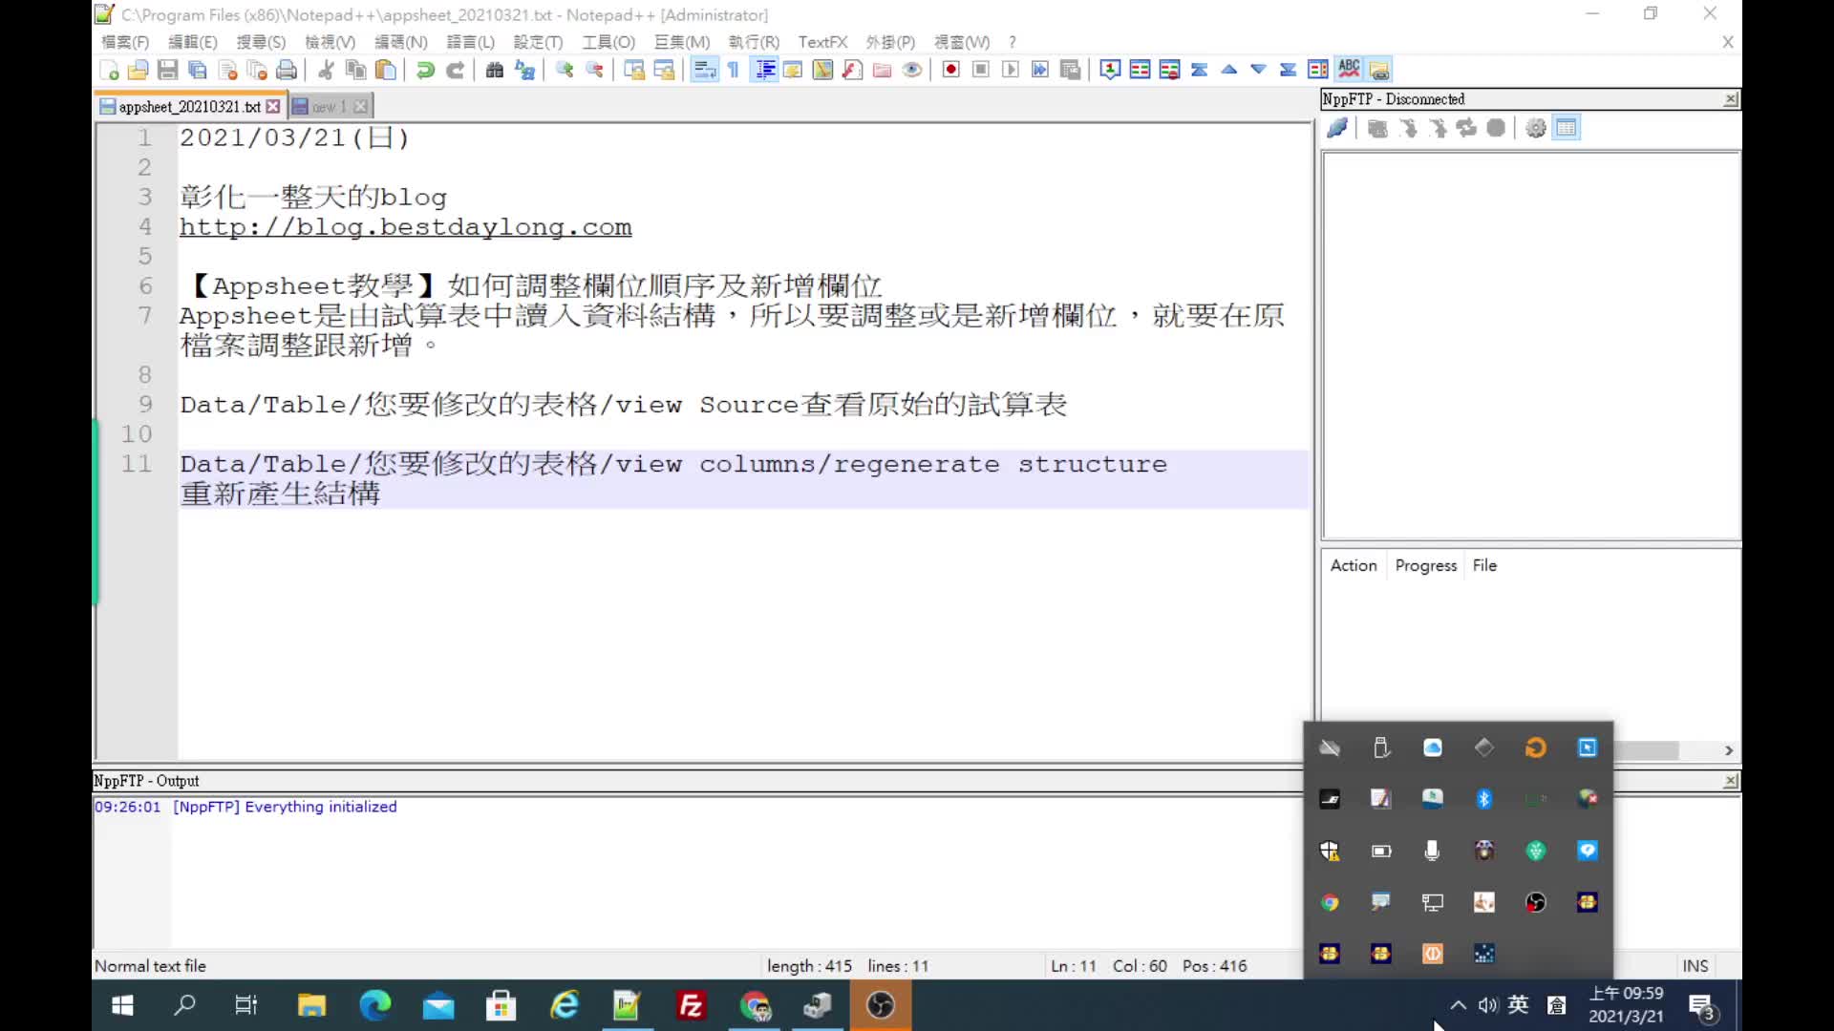Screen dimensions: 1834x1031
Task: Toggle the 英 input language indicator
Action: [x=1519, y=1005]
